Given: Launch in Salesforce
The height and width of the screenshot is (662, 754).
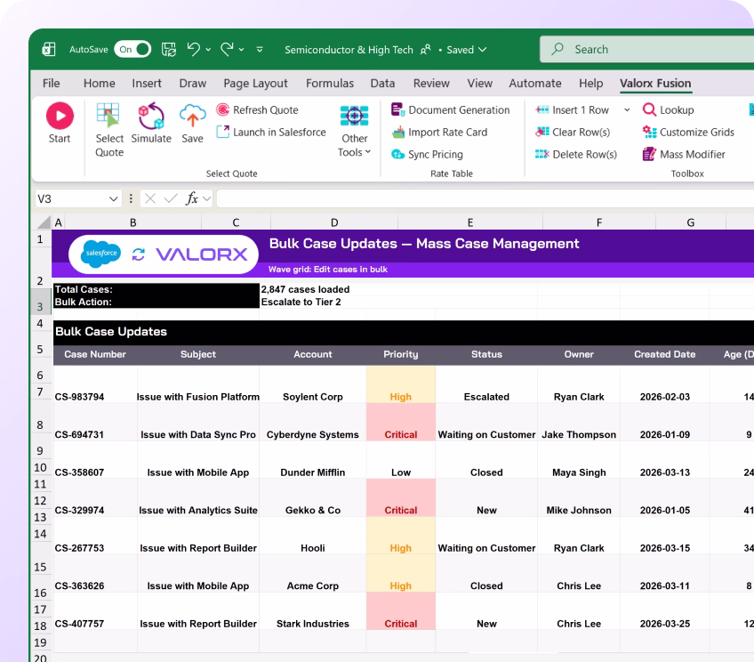Looking at the screenshot, I should point(271,133).
